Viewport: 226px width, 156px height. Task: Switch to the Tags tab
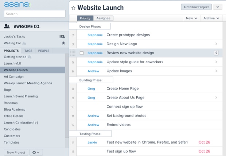(28, 51)
